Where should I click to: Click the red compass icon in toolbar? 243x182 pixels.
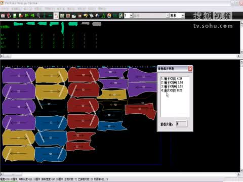click(x=9, y=16)
